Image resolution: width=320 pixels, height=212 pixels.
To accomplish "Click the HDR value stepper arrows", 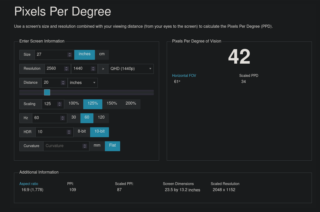I will coord(69,132).
